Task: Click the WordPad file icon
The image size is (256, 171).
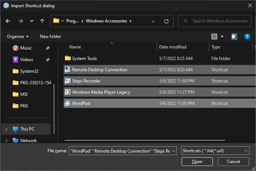Action: [67, 103]
